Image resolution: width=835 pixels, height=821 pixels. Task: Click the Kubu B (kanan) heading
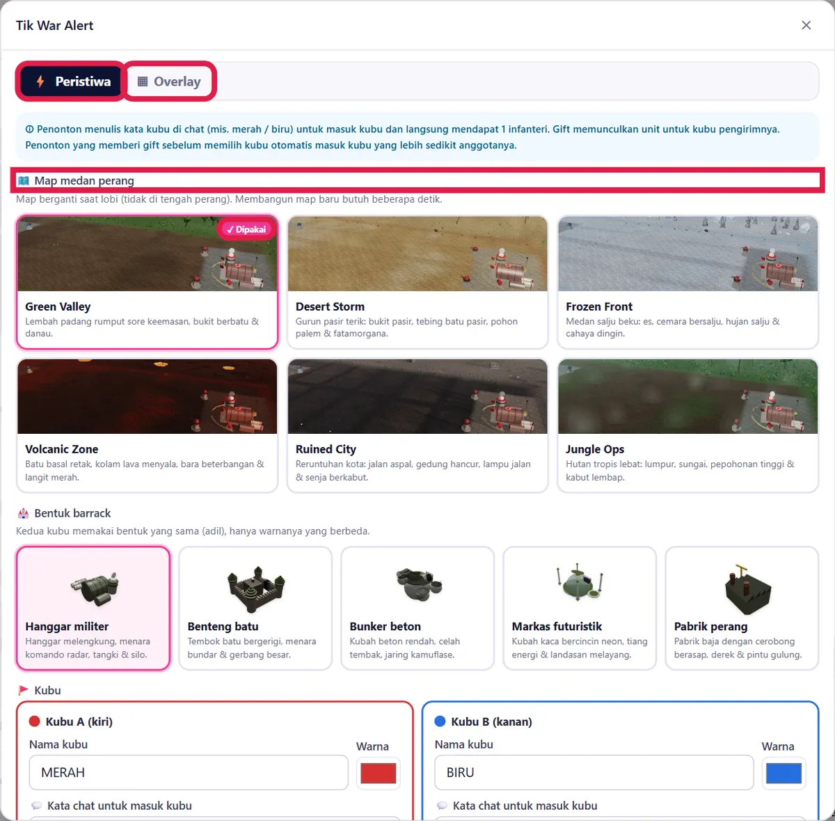(x=491, y=722)
